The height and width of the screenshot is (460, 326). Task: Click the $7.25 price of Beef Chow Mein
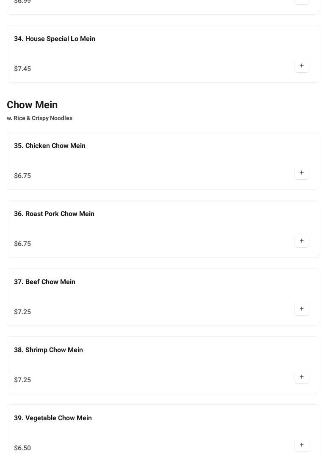click(x=22, y=312)
